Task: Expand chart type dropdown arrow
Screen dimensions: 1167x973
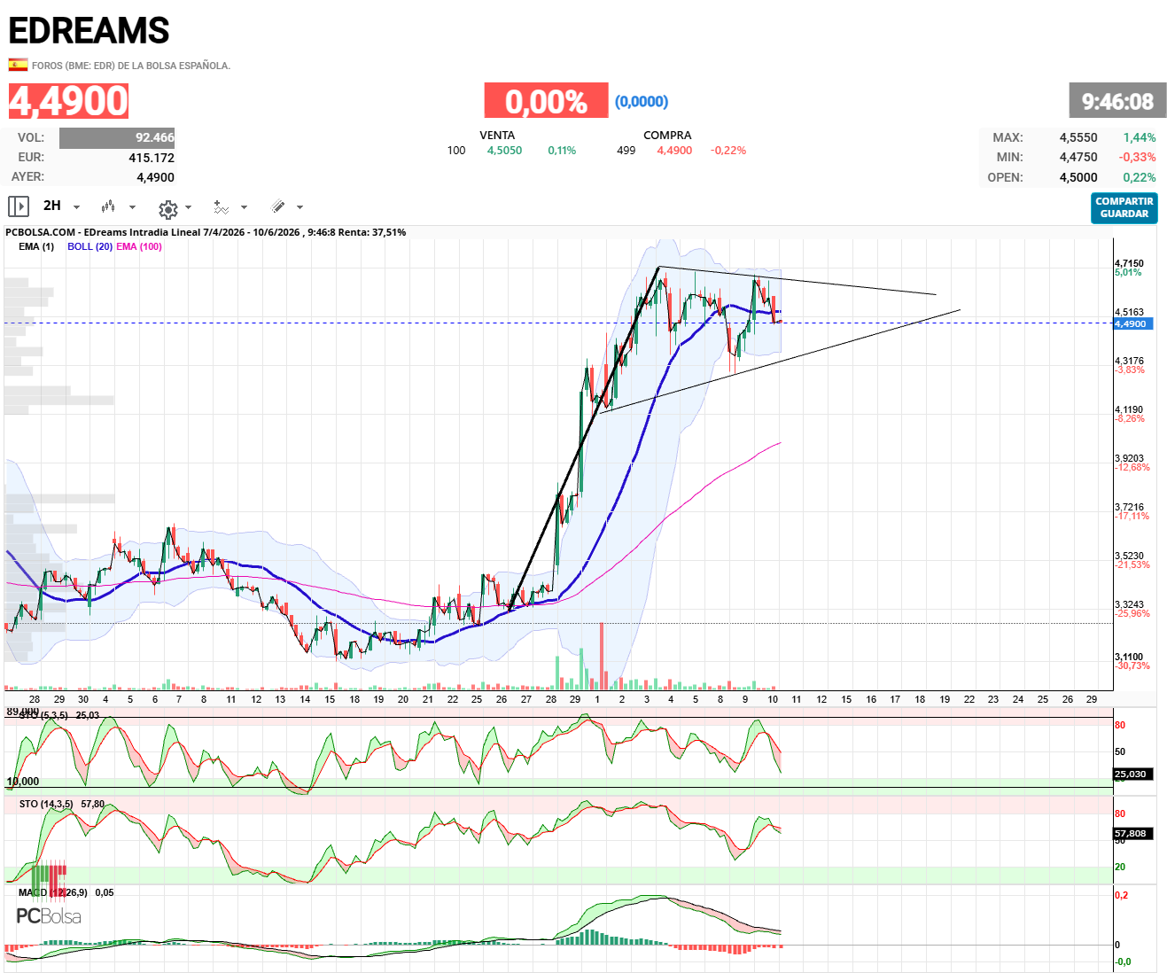Action: click(133, 207)
